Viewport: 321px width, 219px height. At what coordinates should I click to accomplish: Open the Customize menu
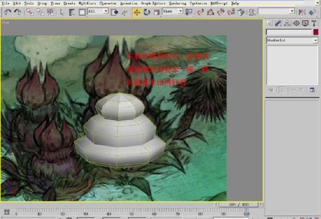pyautogui.click(x=198, y=3)
